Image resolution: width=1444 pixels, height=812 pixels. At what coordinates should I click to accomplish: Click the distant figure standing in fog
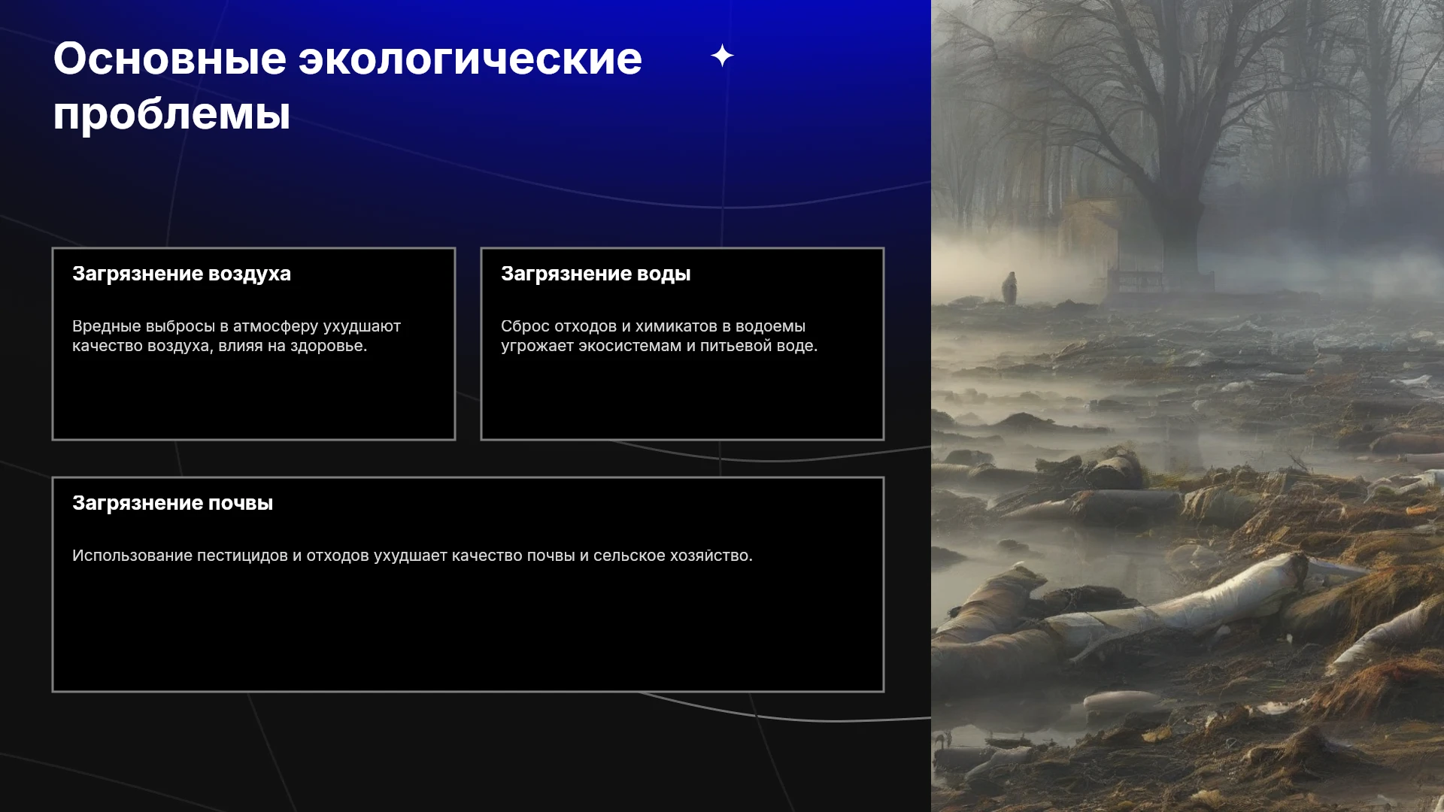[1009, 288]
